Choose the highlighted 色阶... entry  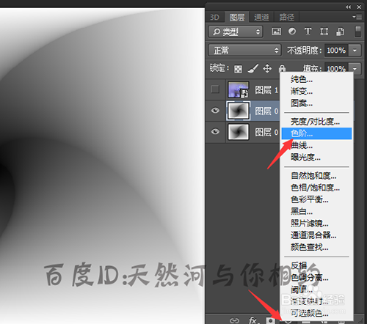pyautogui.click(x=316, y=133)
